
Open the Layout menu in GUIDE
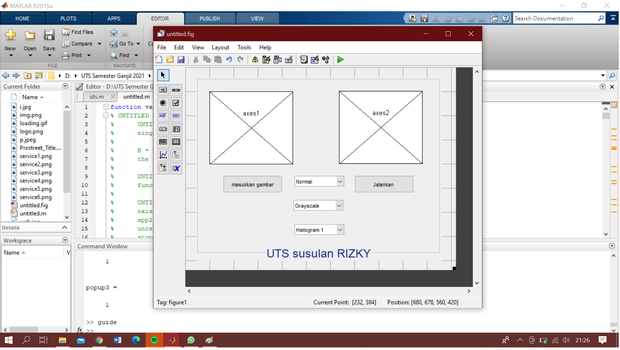click(221, 48)
